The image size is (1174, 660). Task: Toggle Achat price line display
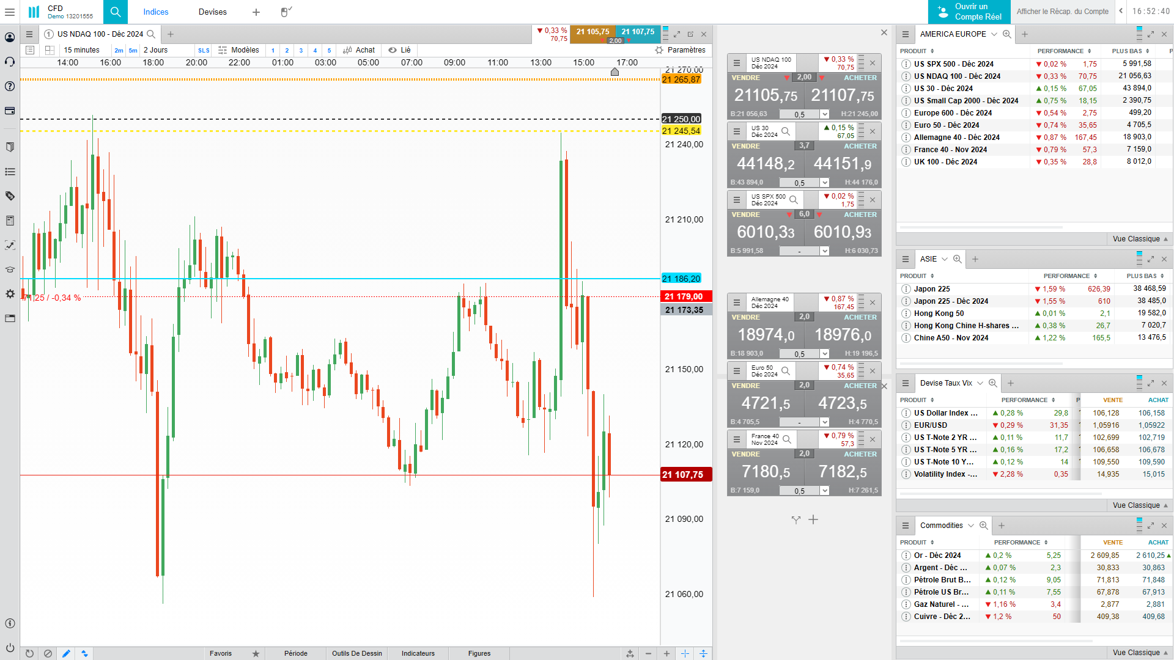pos(359,50)
